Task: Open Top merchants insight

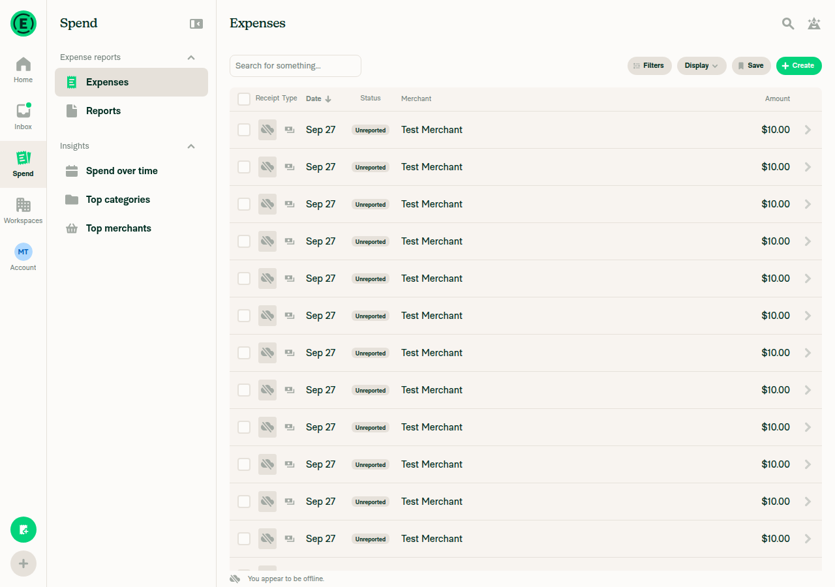Action: (131, 228)
